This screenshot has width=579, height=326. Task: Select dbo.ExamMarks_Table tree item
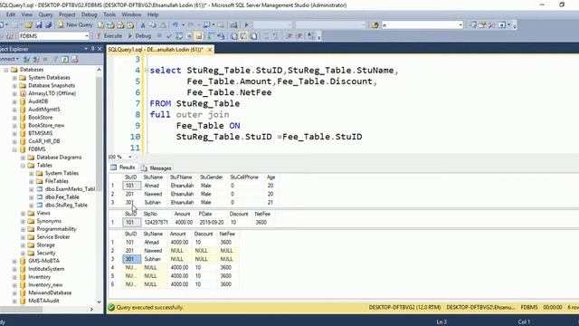click(x=70, y=189)
